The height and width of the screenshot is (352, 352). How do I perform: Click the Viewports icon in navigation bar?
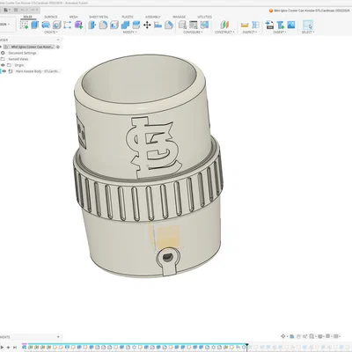coord(336,336)
